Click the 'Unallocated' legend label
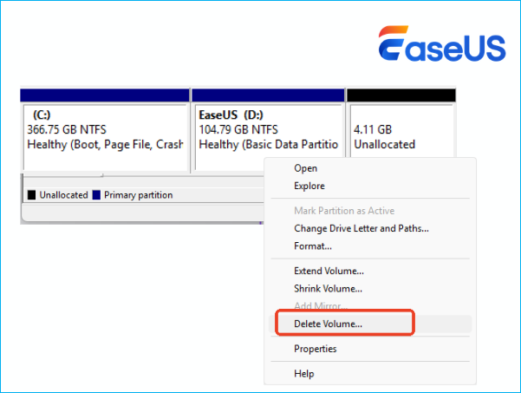The height and width of the screenshot is (393, 521). pyautogui.click(x=63, y=195)
